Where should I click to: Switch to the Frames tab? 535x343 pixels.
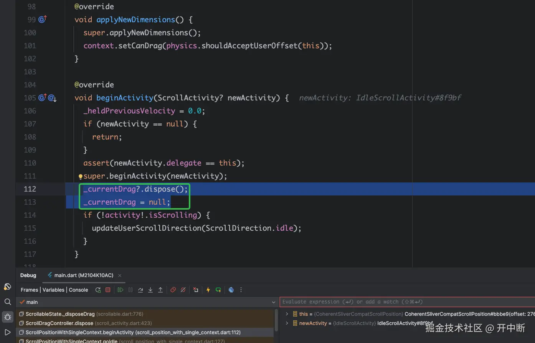click(29, 290)
